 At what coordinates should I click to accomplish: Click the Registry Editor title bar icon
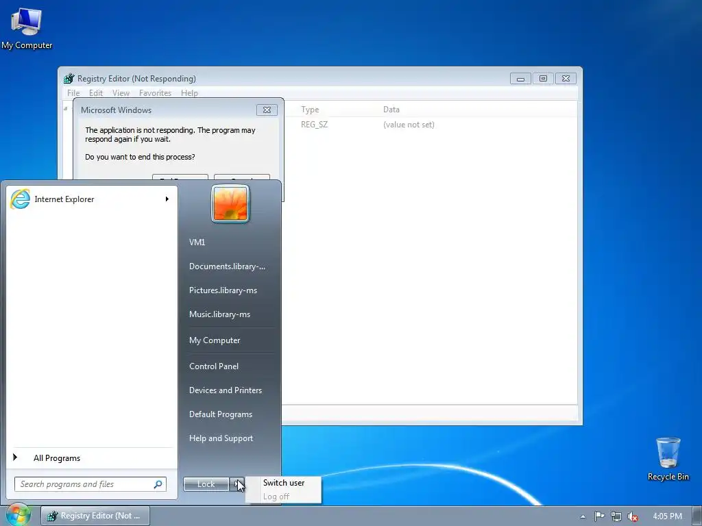coord(69,79)
